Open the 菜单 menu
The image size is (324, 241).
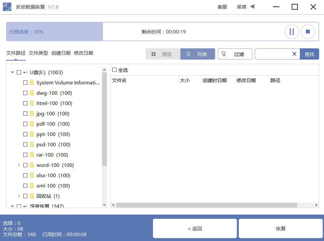241,6
